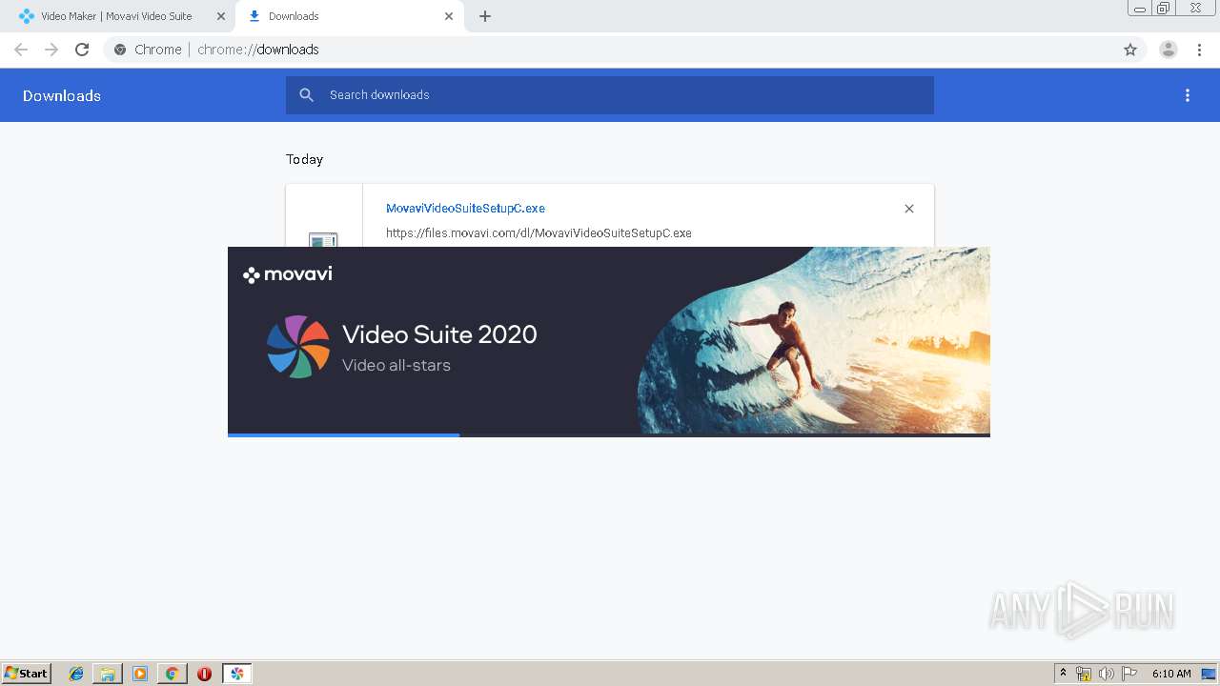Select the Downloads browser tab

[349, 16]
